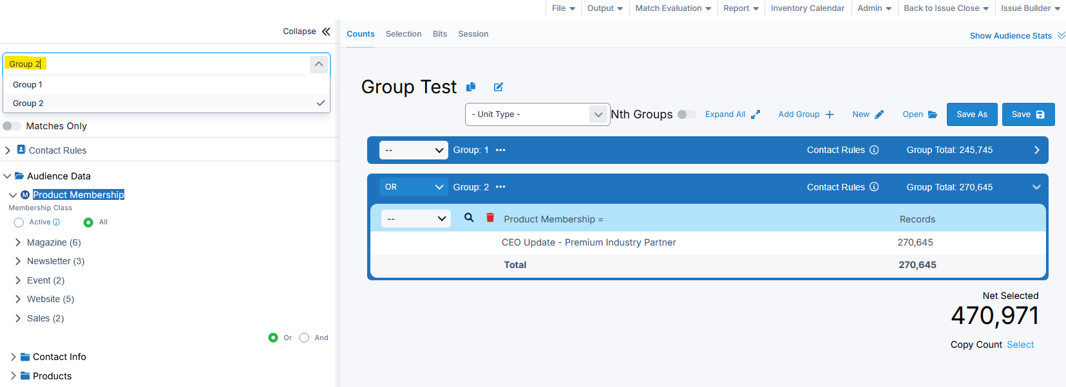The height and width of the screenshot is (387, 1066).
Task: Toggle the Matches Only switch
Action: (12, 126)
